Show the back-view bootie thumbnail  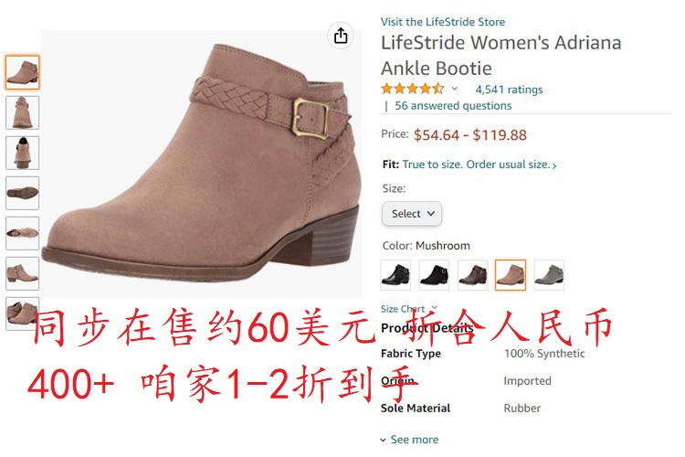[x=22, y=153]
